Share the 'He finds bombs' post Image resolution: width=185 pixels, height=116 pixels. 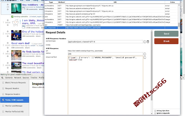[38, 56]
